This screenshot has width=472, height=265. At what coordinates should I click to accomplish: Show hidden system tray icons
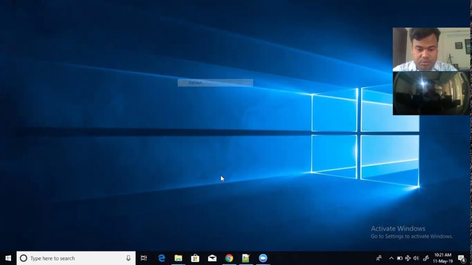coord(391,258)
